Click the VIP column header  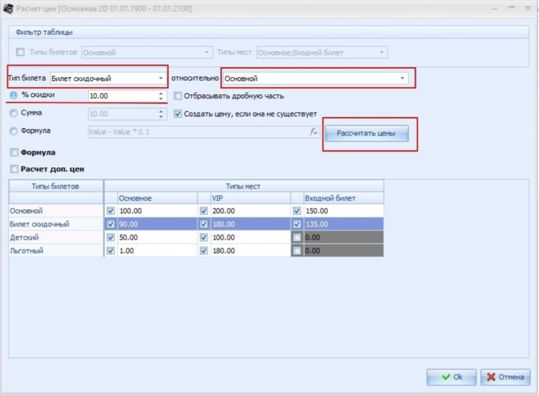251,198
